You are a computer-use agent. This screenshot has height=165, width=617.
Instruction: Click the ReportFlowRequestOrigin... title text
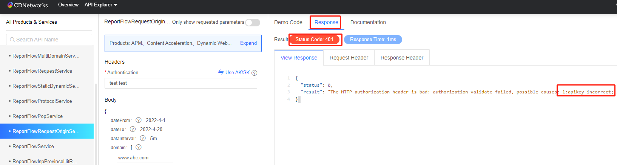click(137, 22)
